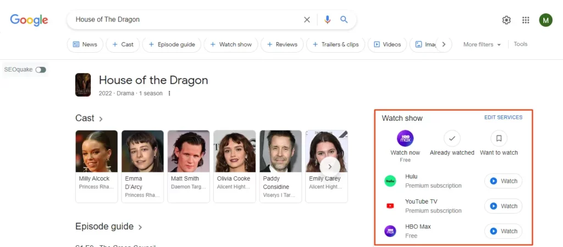Select the News filter chip
This screenshot has height=247, width=563.
pyautogui.click(x=85, y=44)
